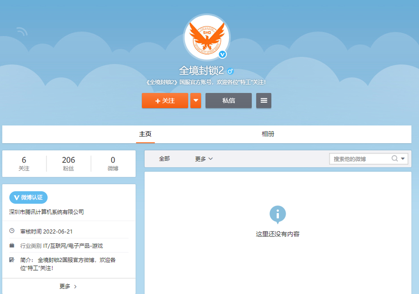
Task: Open the hamburger menu beside 私信 button
Action: point(264,100)
